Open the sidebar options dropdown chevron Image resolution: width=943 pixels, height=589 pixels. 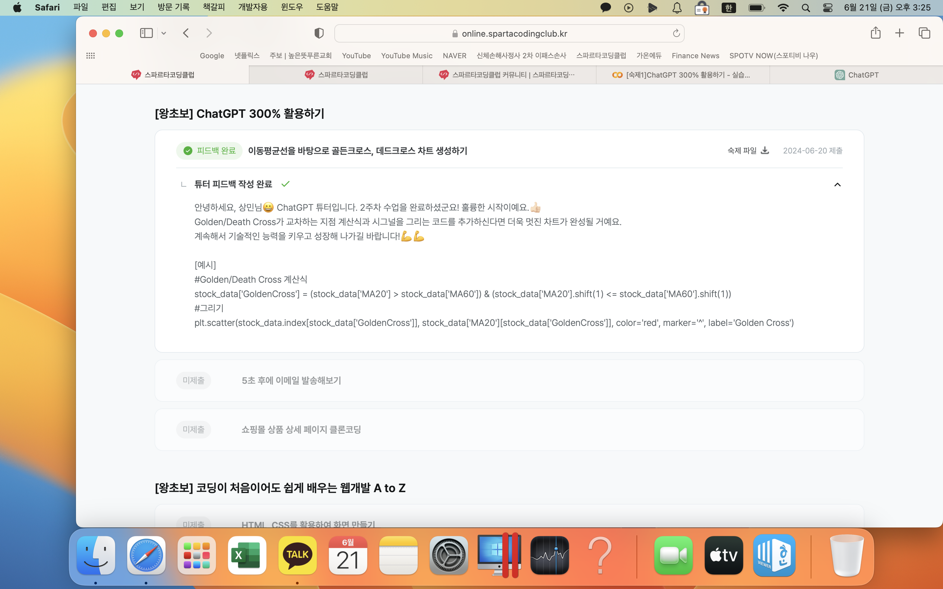164,33
